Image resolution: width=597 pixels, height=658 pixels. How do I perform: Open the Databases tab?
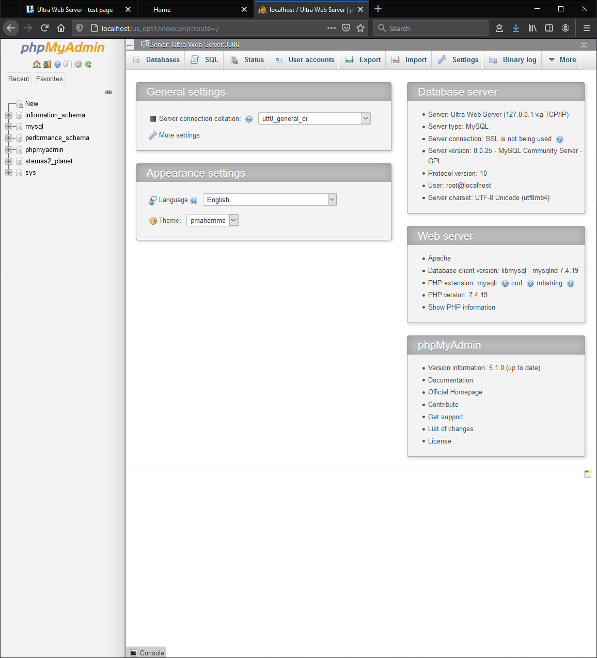[x=156, y=59]
